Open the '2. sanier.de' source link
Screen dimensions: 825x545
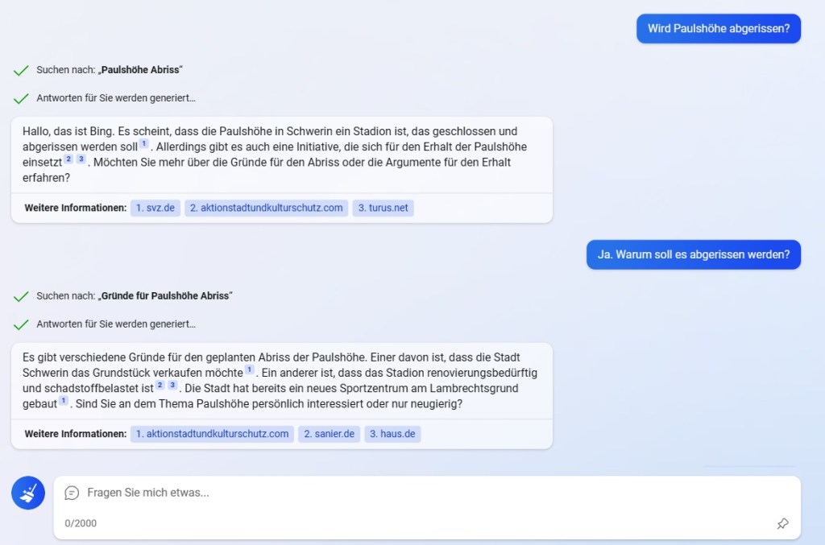(x=328, y=434)
